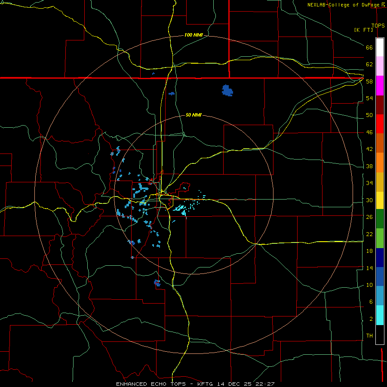Click the small blue echo outside the 50 NMI ring, north
This screenshot has height=387, width=387.
(172, 94)
